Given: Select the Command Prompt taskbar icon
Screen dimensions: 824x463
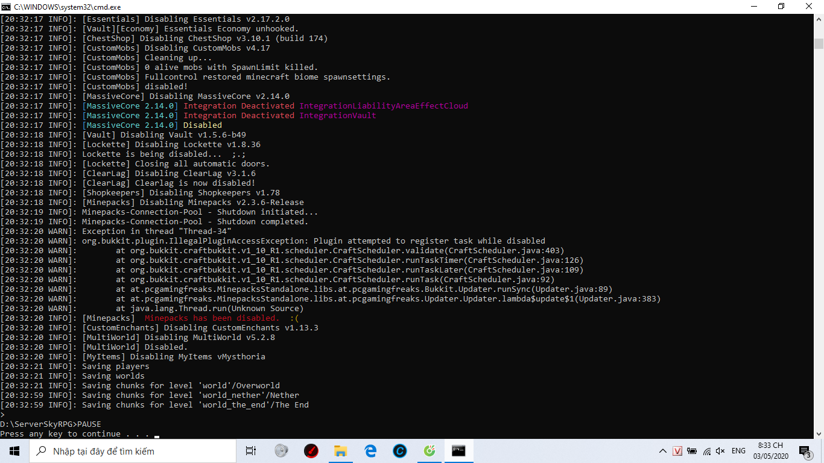Looking at the screenshot, I should pos(459,451).
